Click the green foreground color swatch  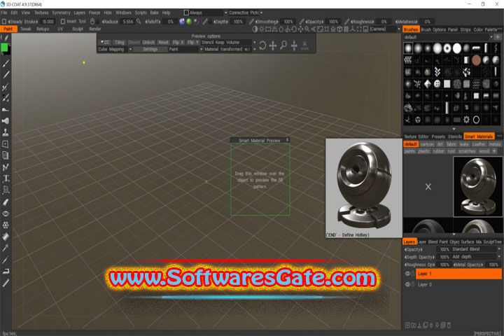tap(4, 48)
